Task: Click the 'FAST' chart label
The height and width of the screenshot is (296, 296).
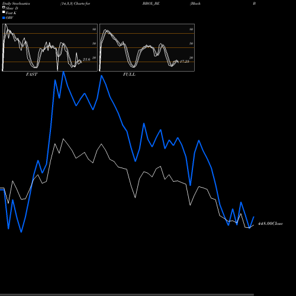Action: click(x=31, y=75)
